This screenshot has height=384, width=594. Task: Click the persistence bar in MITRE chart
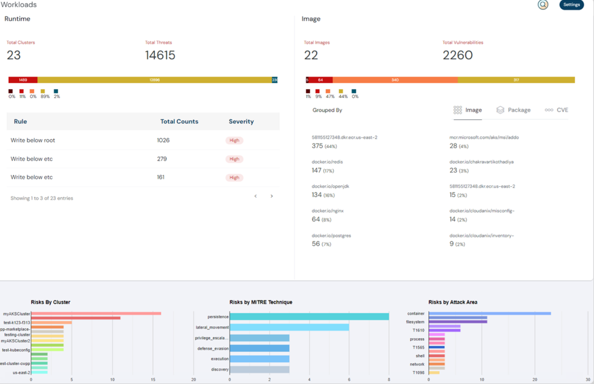point(309,317)
